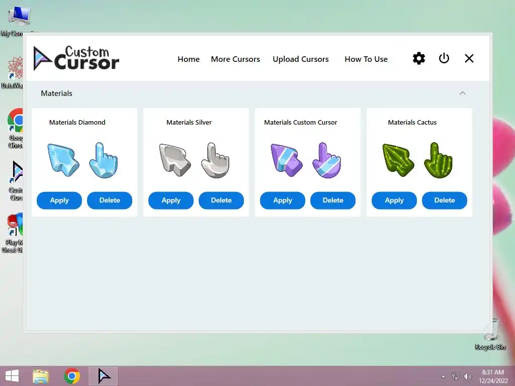This screenshot has width=515, height=386.
Task: Apply the Materials Silver cursor
Action: 171,200
